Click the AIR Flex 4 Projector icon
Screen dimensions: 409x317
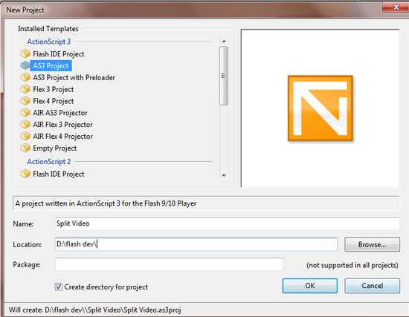pyautogui.click(x=25, y=136)
